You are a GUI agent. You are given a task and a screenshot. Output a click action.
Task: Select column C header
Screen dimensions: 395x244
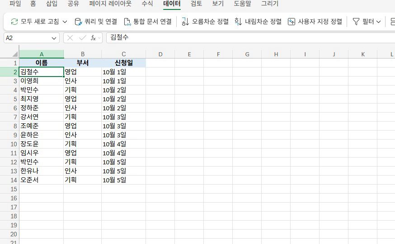point(124,54)
